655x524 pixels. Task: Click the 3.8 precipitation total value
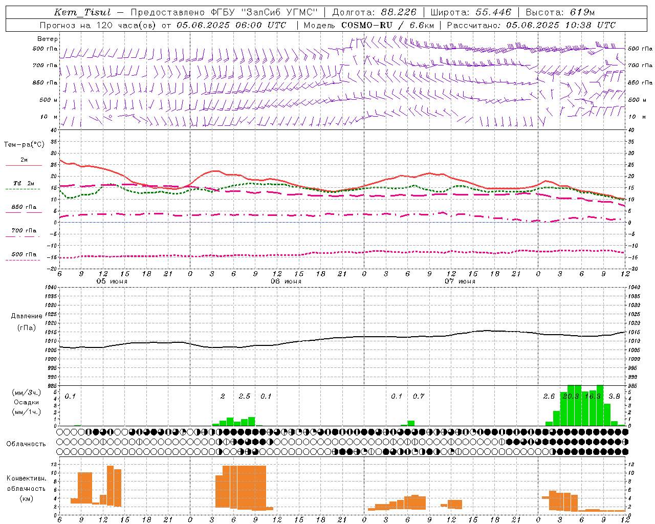pyautogui.click(x=615, y=397)
